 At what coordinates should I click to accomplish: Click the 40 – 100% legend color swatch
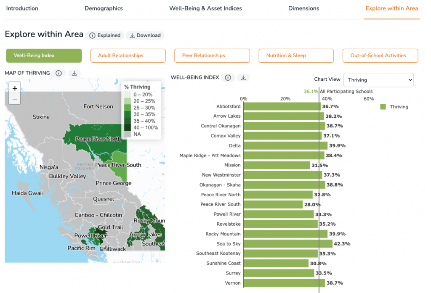click(x=127, y=127)
